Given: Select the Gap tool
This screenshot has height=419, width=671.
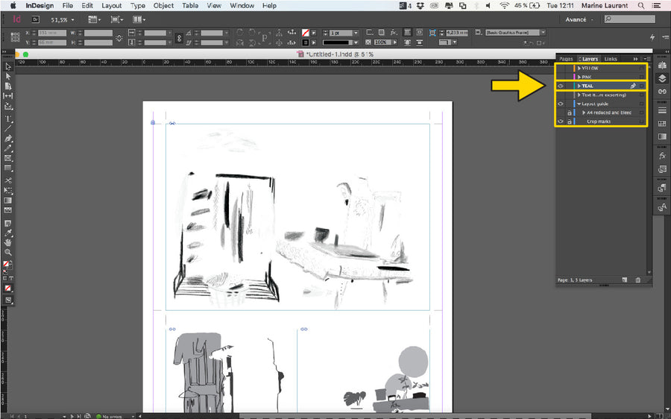Looking at the screenshot, I should click(7, 96).
